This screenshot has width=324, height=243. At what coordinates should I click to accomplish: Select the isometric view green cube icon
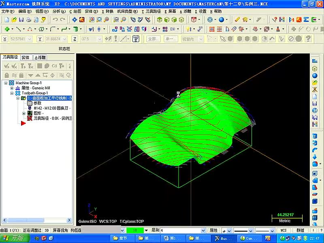(x=159, y=20)
